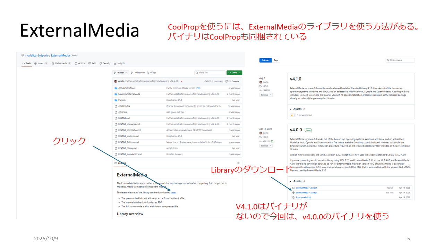The image size is (444, 250).
Task: Click the v4.1.0 tag in release sidebar
Action: (265, 86)
